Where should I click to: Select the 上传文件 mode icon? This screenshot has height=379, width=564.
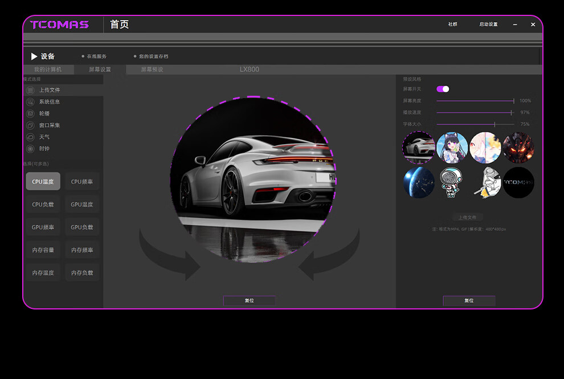tap(31, 90)
